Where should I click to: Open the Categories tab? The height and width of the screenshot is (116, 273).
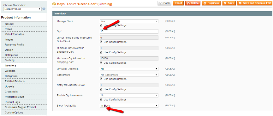tap(24, 76)
